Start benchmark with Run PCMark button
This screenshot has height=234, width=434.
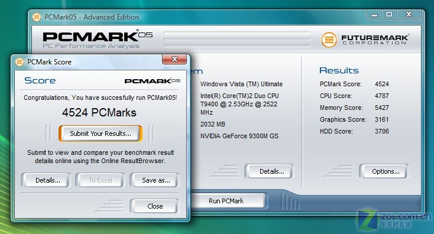pyautogui.click(x=228, y=201)
